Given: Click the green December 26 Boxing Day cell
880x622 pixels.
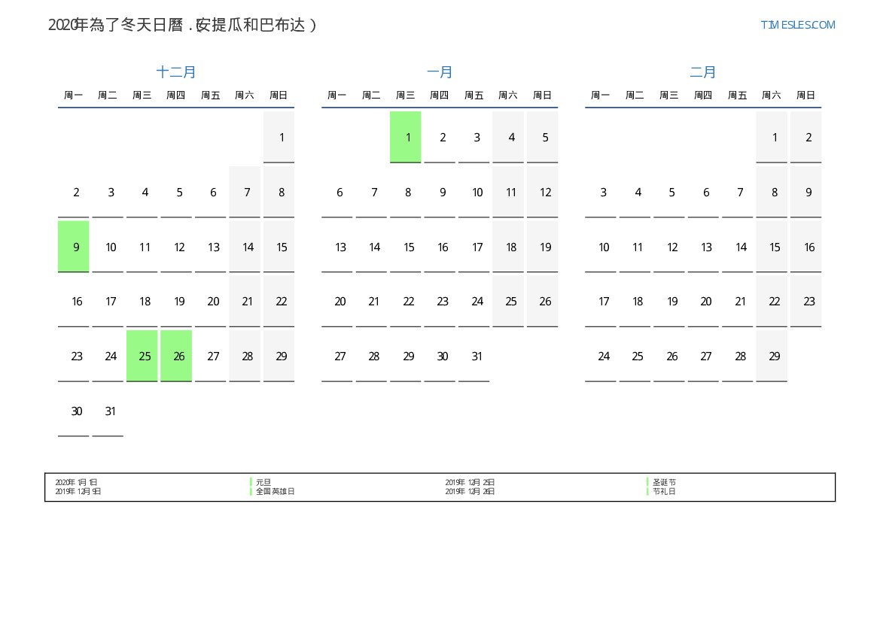Looking at the screenshot, I should point(176,356).
